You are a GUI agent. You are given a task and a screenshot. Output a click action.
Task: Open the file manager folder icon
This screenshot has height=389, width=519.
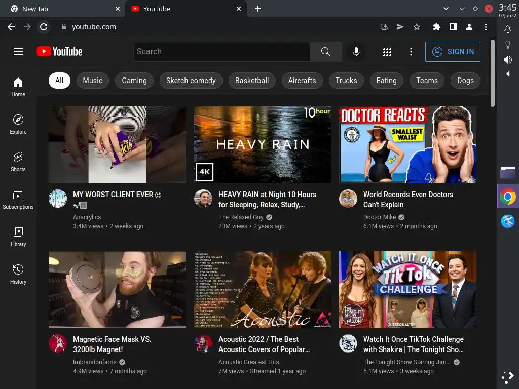508,172
